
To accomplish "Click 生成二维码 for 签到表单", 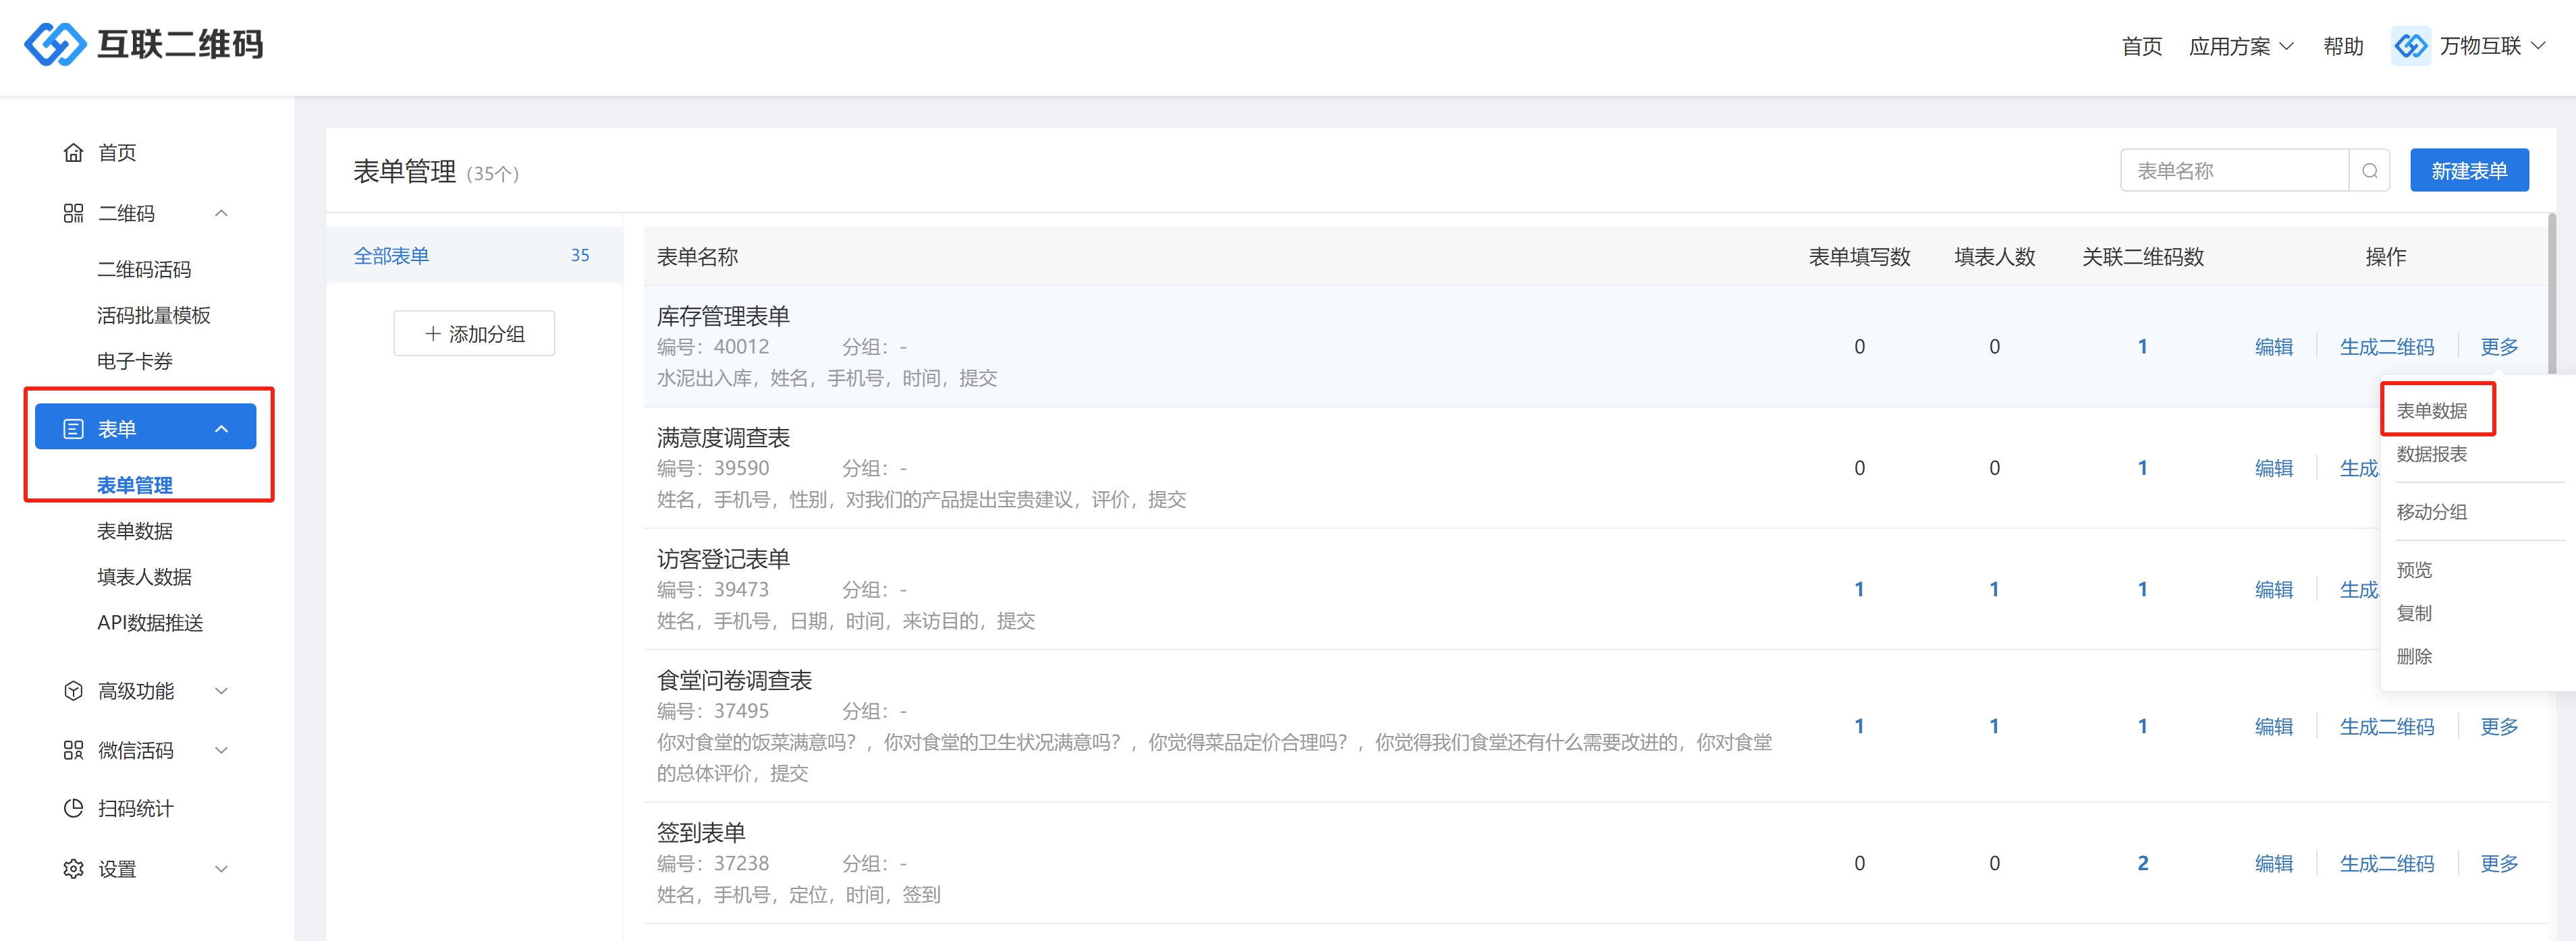I will [2386, 864].
